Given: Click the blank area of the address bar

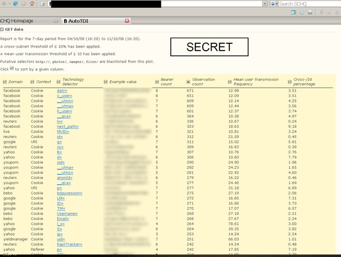Looking at the screenshot, I should (x=212, y=4).
